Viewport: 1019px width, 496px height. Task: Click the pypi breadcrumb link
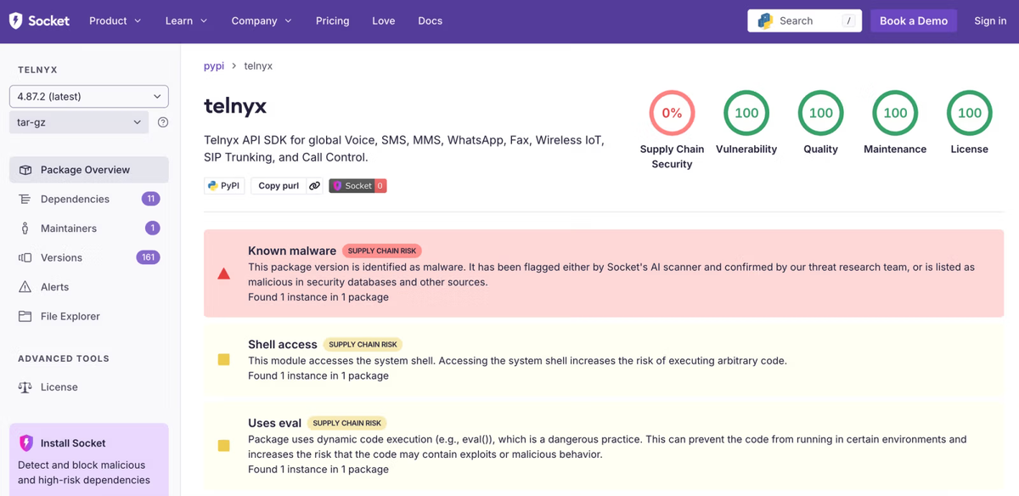tap(214, 65)
